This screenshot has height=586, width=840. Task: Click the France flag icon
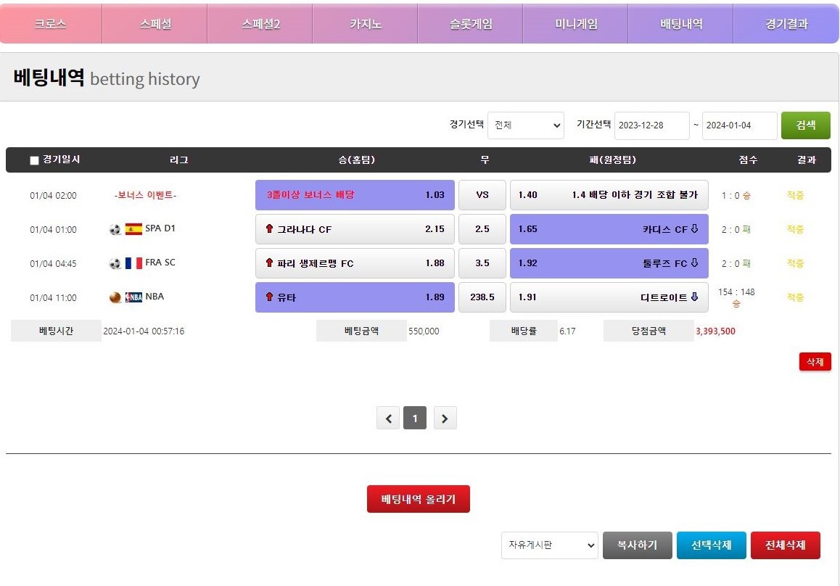click(133, 263)
